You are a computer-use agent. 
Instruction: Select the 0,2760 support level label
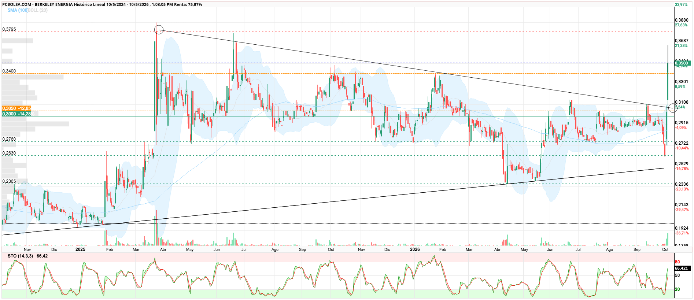click(9, 139)
